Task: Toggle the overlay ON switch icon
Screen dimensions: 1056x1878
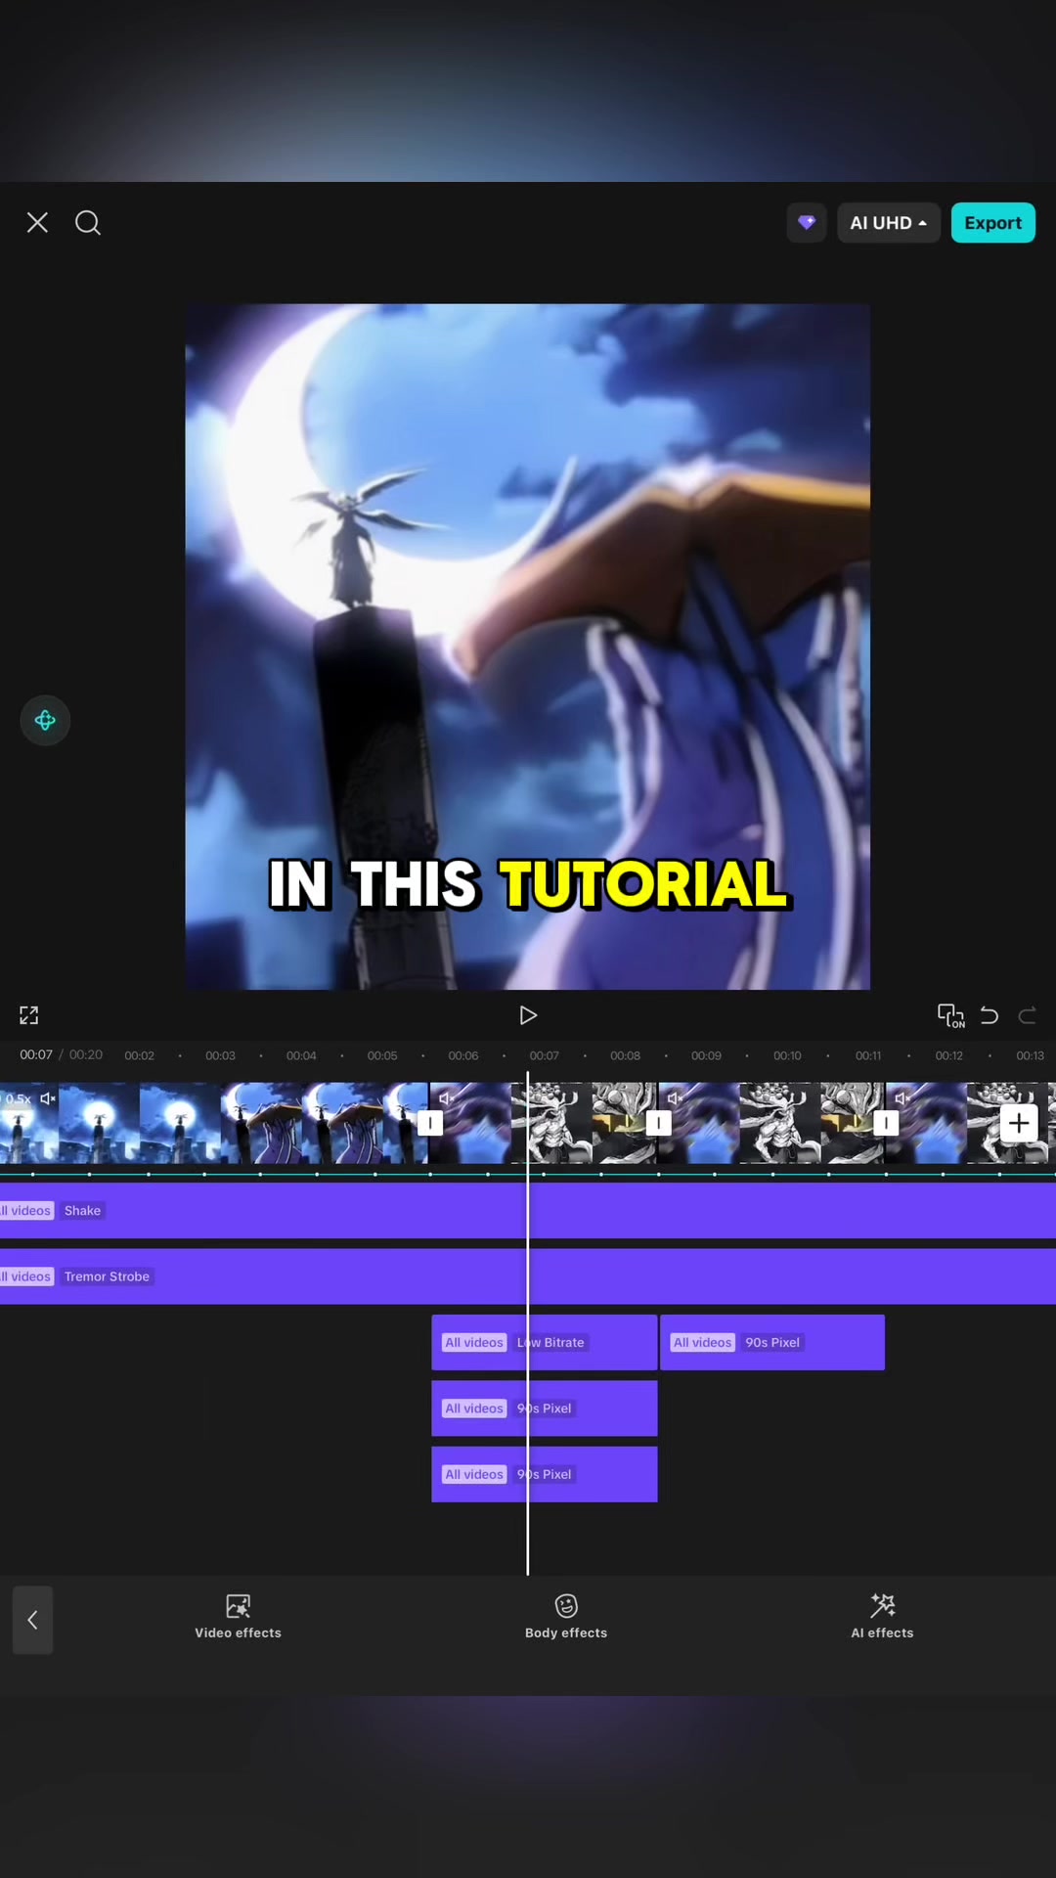Action: [x=950, y=1015]
